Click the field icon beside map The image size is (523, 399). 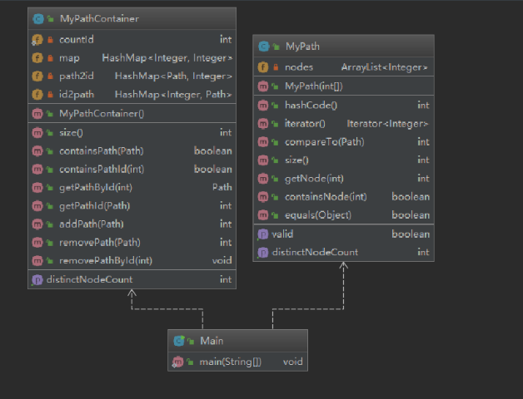[x=37, y=58]
